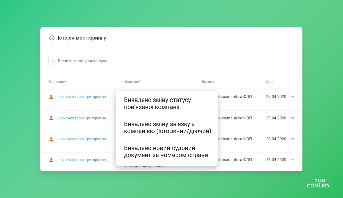Image resolution: width=343 pixels, height=198 pixels.
Task: Click the history clock icon beside Історія моніторингу
Action: coord(52,38)
